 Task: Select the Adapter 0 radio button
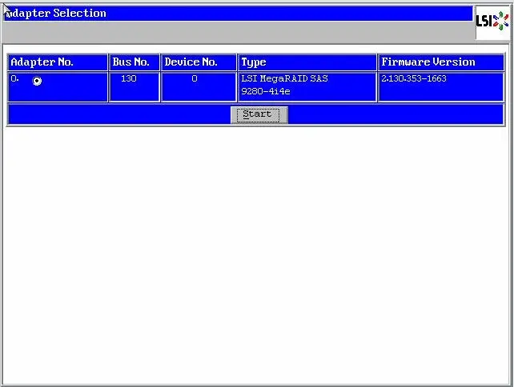pyautogui.click(x=37, y=82)
